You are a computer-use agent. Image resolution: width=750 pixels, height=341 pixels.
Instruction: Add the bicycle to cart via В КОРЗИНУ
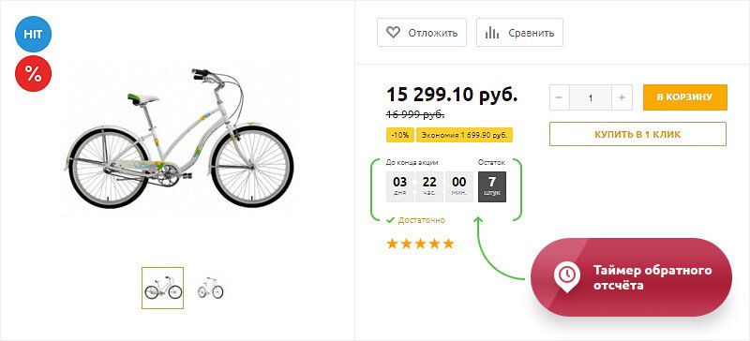click(x=685, y=97)
